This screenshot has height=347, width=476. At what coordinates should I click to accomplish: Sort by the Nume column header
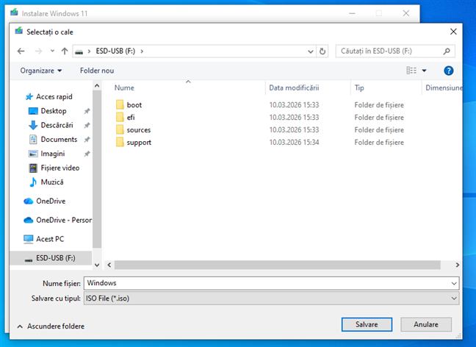(x=124, y=87)
